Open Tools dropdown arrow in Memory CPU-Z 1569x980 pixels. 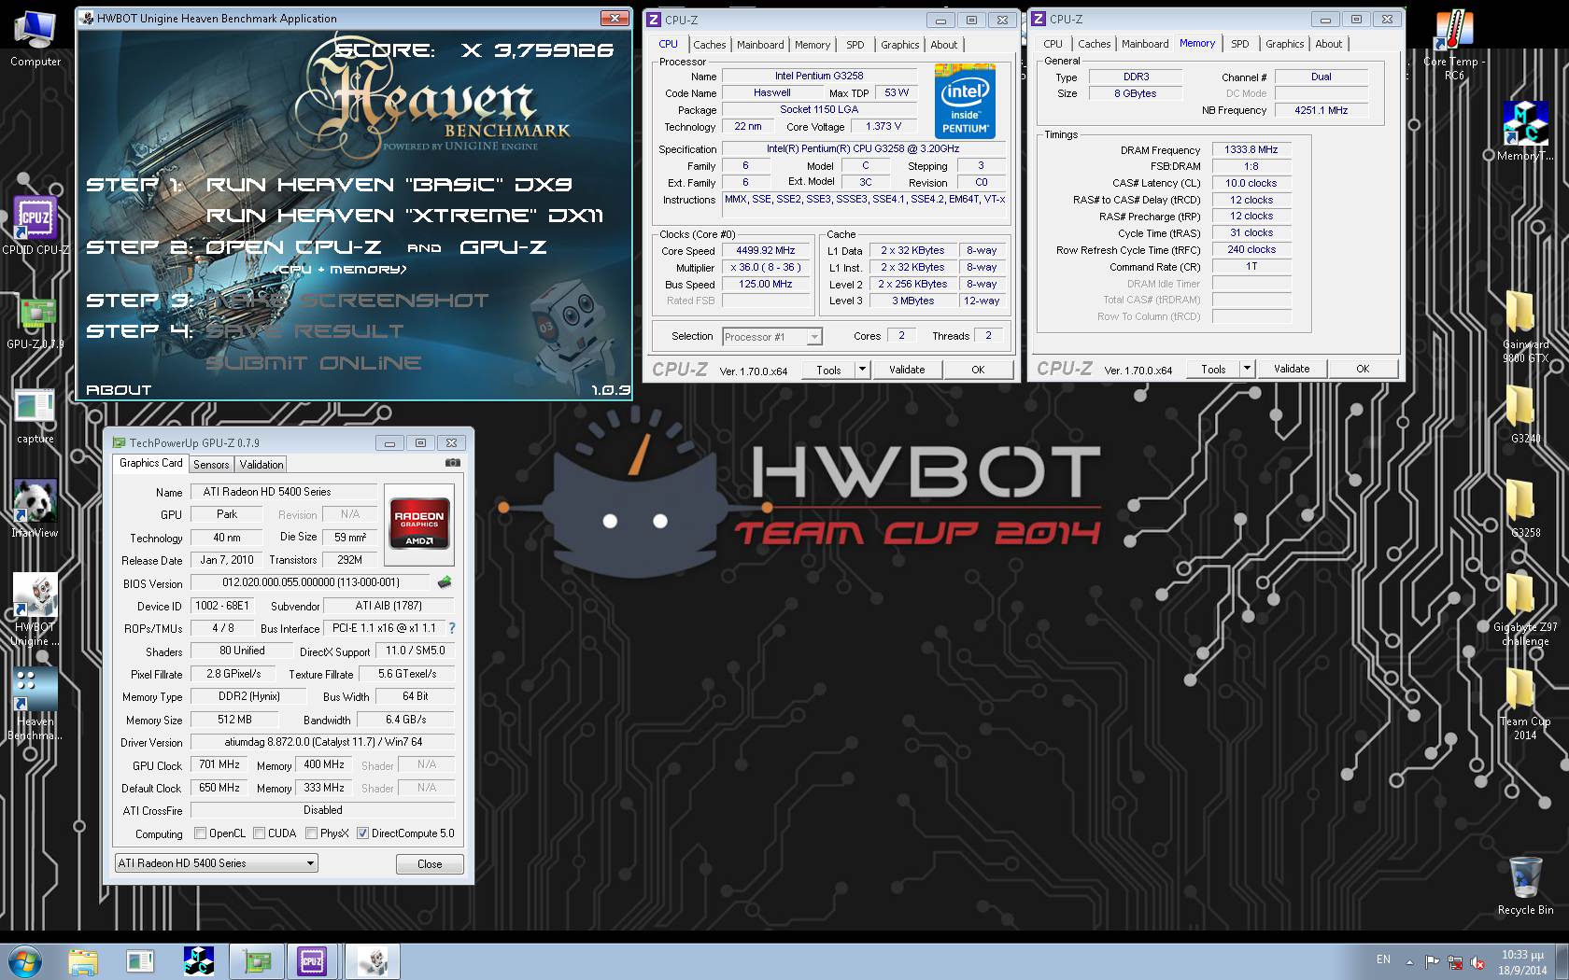point(1247,369)
